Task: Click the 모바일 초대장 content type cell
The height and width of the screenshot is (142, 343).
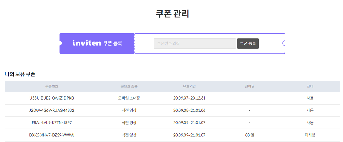Action: pos(129,98)
